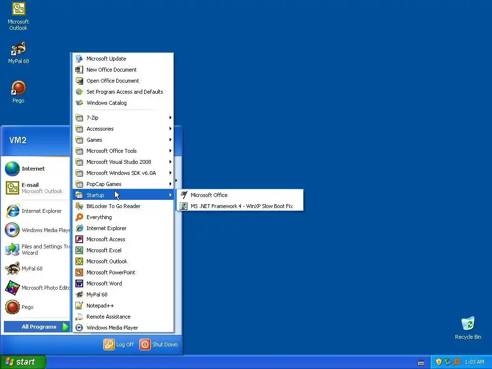Click the keyboard icon on taskbar
492x369 pixels.
pyautogui.click(x=421, y=363)
